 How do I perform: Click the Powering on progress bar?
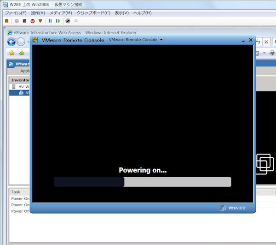[143, 182]
